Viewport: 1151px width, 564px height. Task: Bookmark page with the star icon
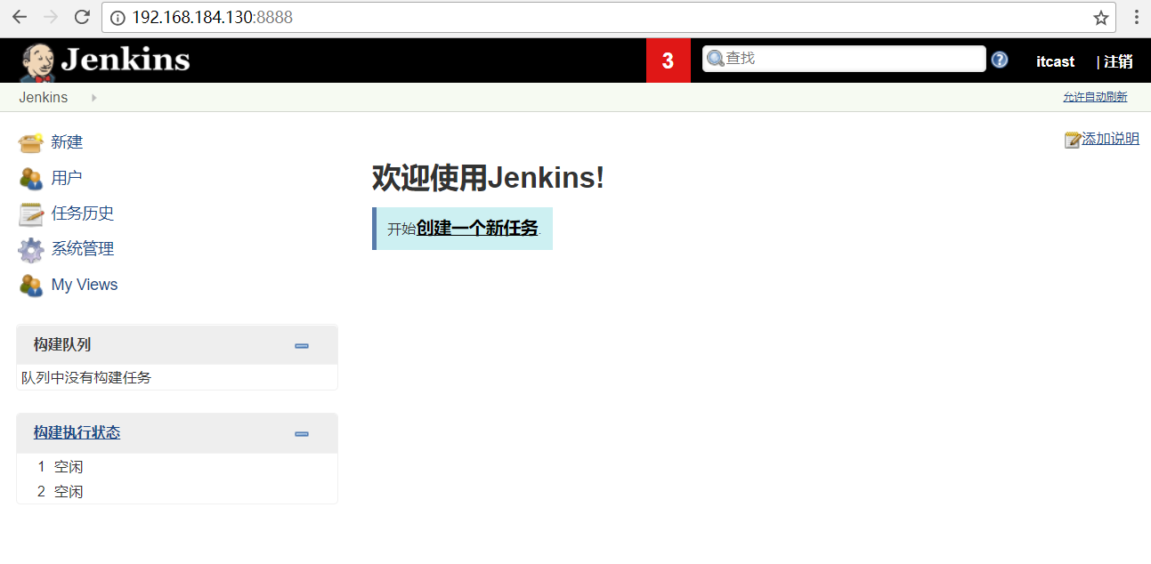[1101, 18]
